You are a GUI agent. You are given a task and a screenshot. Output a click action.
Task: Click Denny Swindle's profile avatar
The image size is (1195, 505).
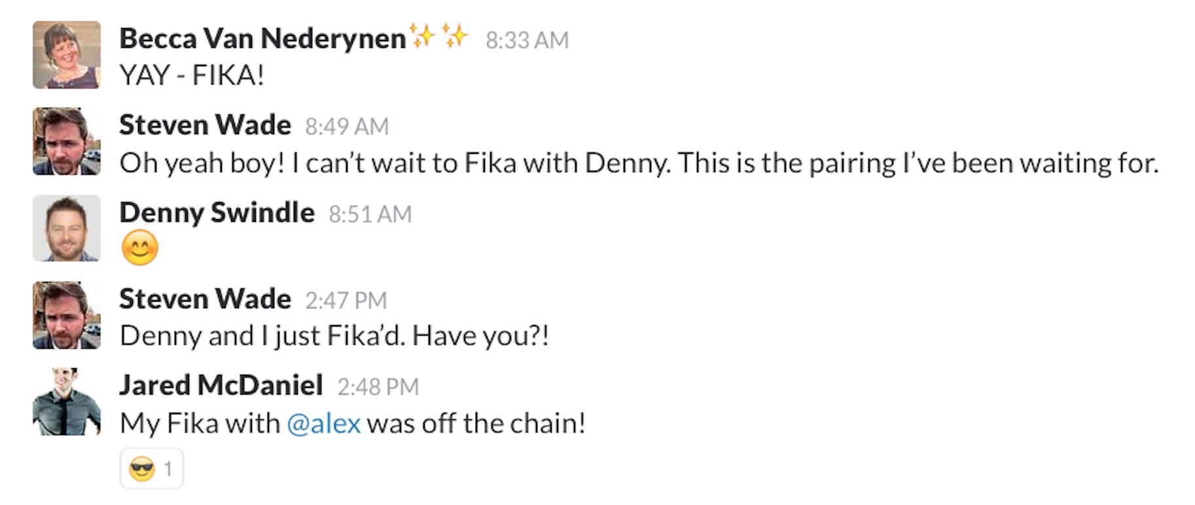click(x=67, y=228)
